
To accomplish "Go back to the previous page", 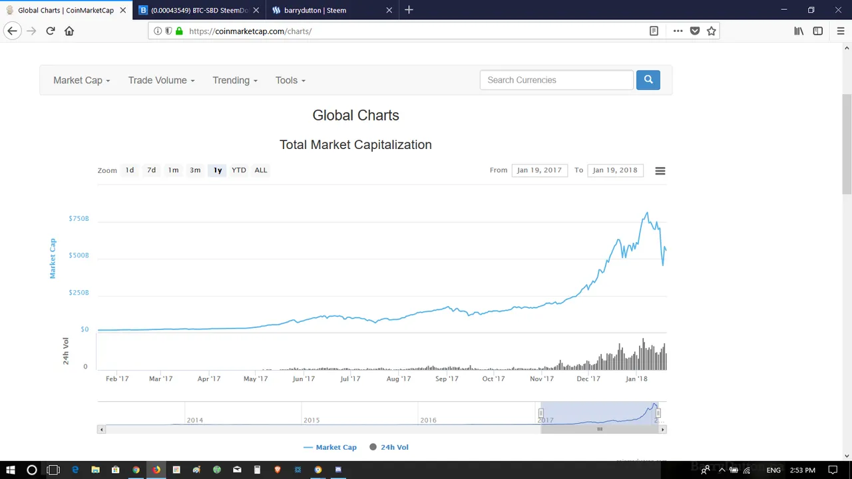I will (12, 31).
